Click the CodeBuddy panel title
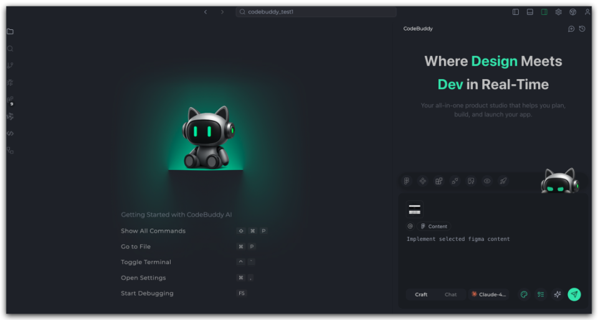598x320 pixels. 418,29
